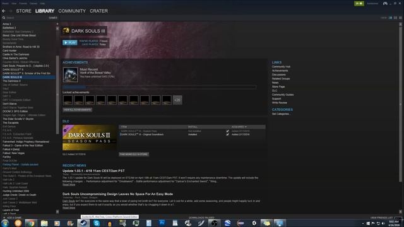
Task: Open File Explorer from the taskbar
Action: [44, 223]
